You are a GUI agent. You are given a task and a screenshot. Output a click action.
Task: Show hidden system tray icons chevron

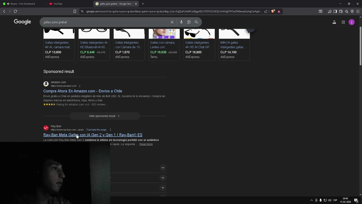pos(312,200)
